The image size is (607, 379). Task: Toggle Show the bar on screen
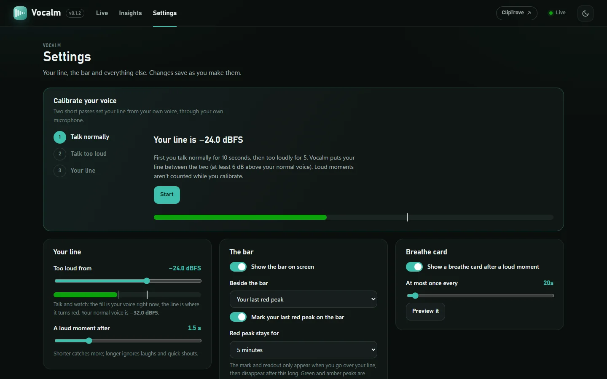(238, 267)
